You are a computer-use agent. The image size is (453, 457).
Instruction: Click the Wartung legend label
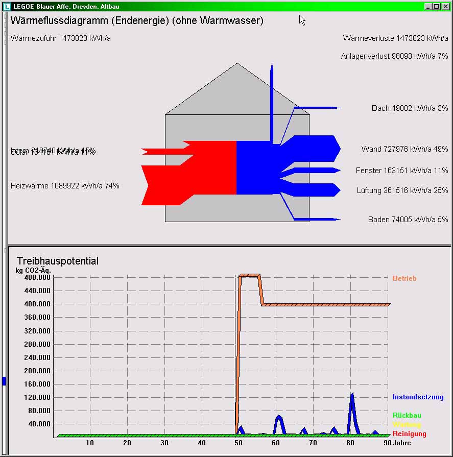point(406,424)
